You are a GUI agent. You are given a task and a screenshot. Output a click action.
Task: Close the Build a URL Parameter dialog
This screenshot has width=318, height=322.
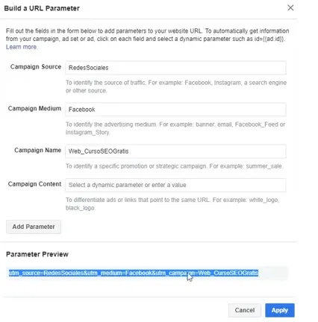[290, 8]
